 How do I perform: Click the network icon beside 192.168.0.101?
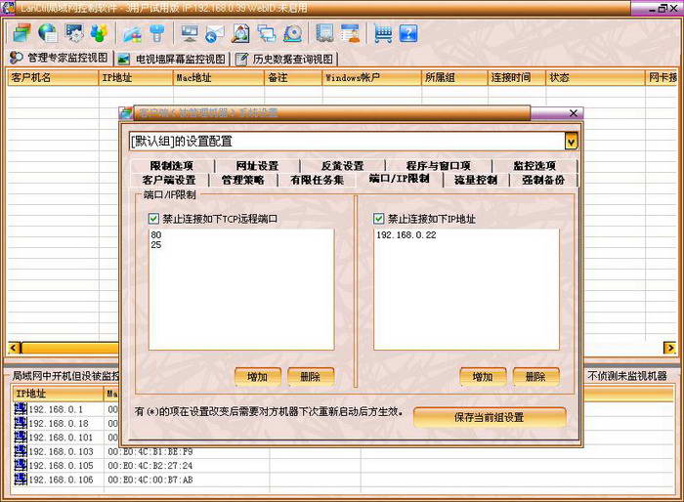click(x=21, y=437)
